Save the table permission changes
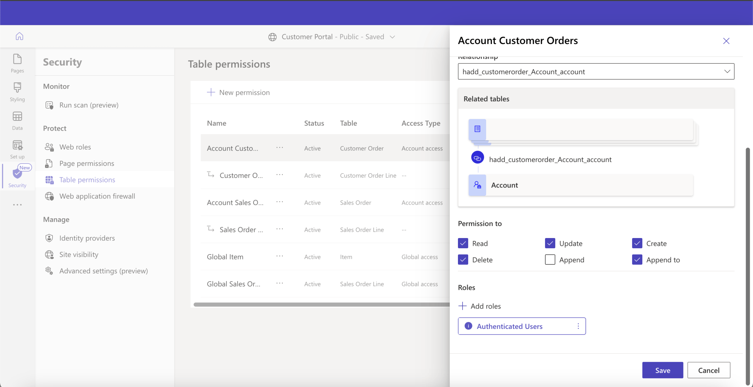 [x=662, y=370]
